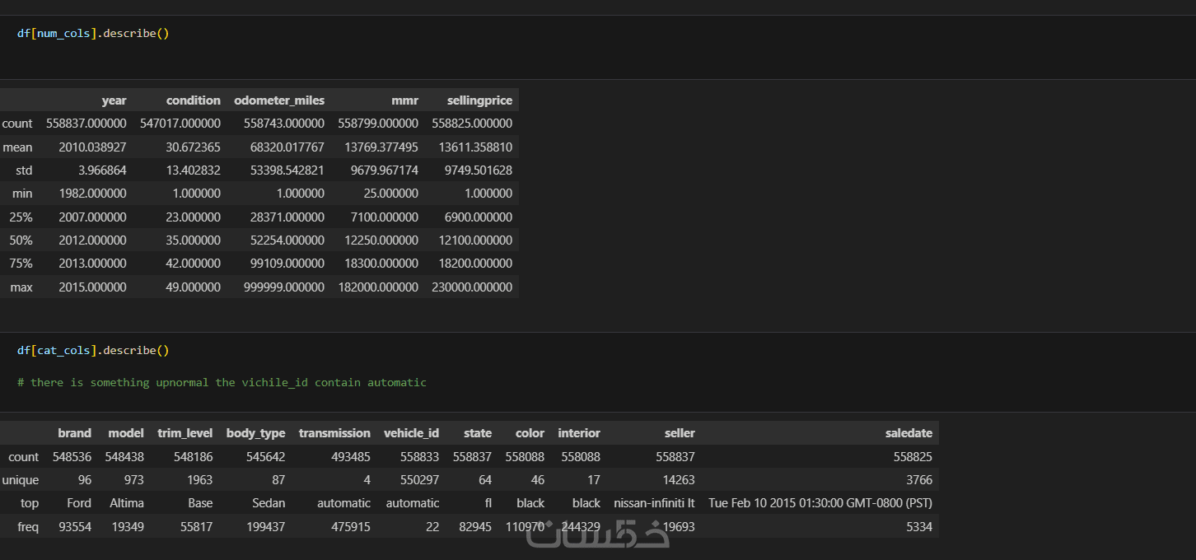The height and width of the screenshot is (560, 1196).
Task: Select the 'seller' column header
Action: pyautogui.click(x=680, y=433)
